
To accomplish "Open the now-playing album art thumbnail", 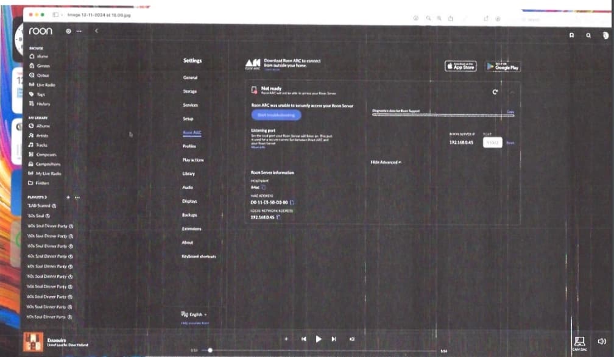I will [34, 342].
